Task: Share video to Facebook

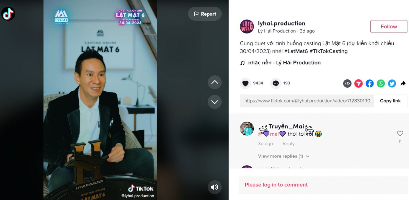Action: click(x=370, y=84)
